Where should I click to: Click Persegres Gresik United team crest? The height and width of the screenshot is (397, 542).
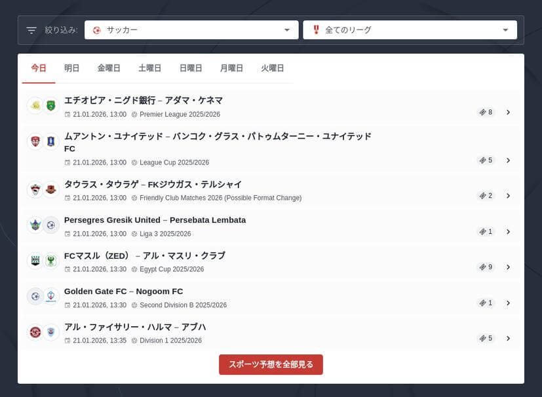click(x=35, y=225)
